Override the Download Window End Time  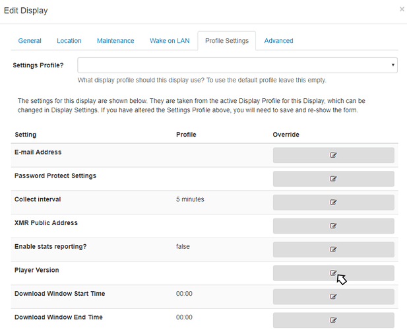coord(333,320)
